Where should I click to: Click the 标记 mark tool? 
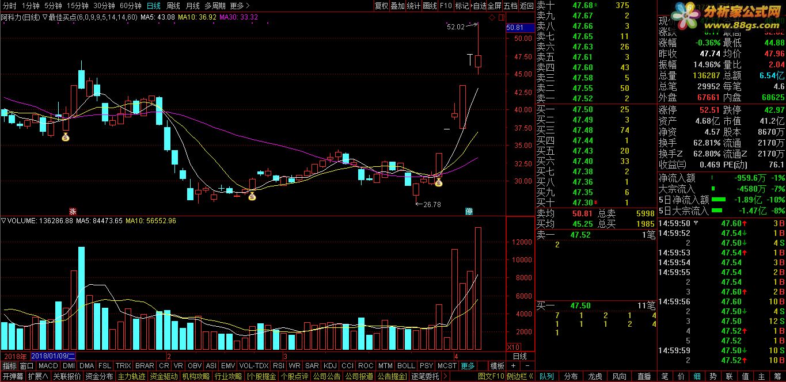pos(462,6)
